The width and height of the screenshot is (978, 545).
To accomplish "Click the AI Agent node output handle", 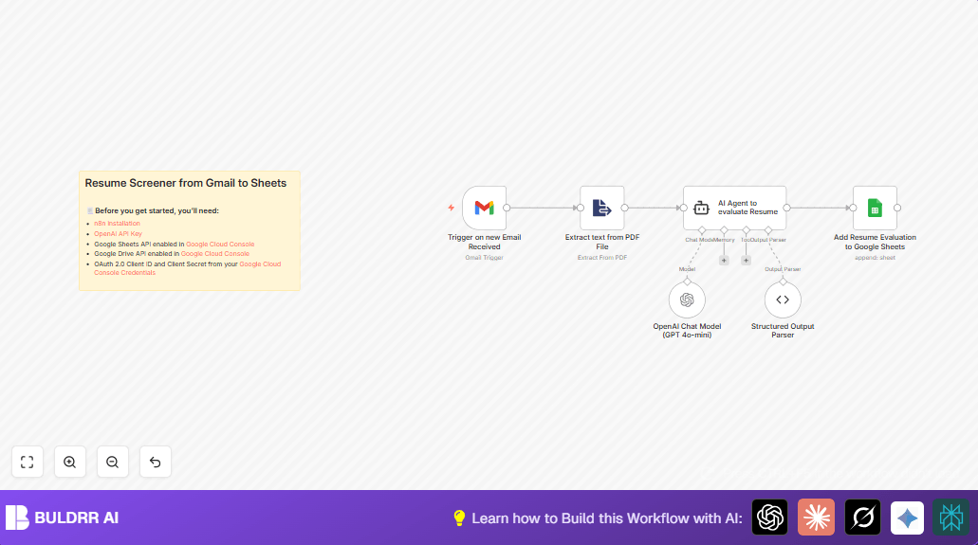I will 786,208.
